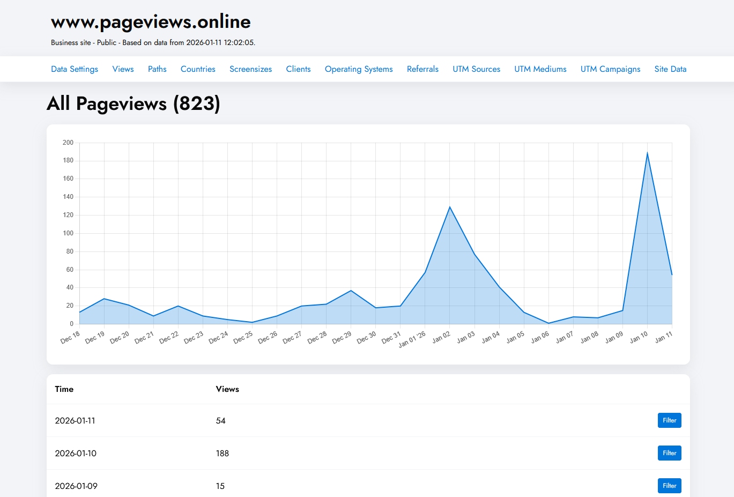Click the Time column header
This screenshot has height=497, width=734.
click(64, 389)
